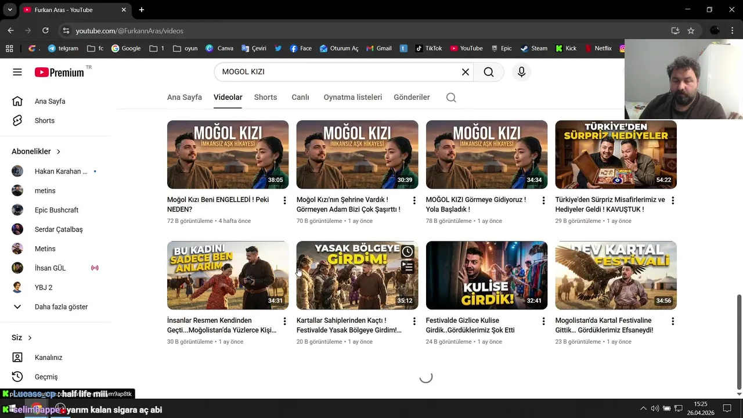Clear the MOGOL KIZI search text
743x418 pixels.
(465, 72)
